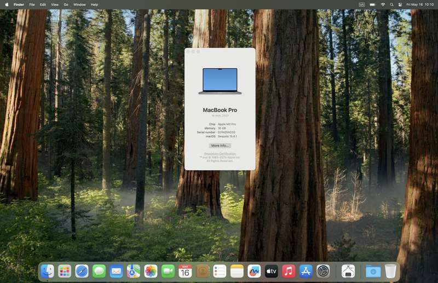Open Spotlight search in menu bar
The width and height of the screenshot is (438, 283).
391,4
